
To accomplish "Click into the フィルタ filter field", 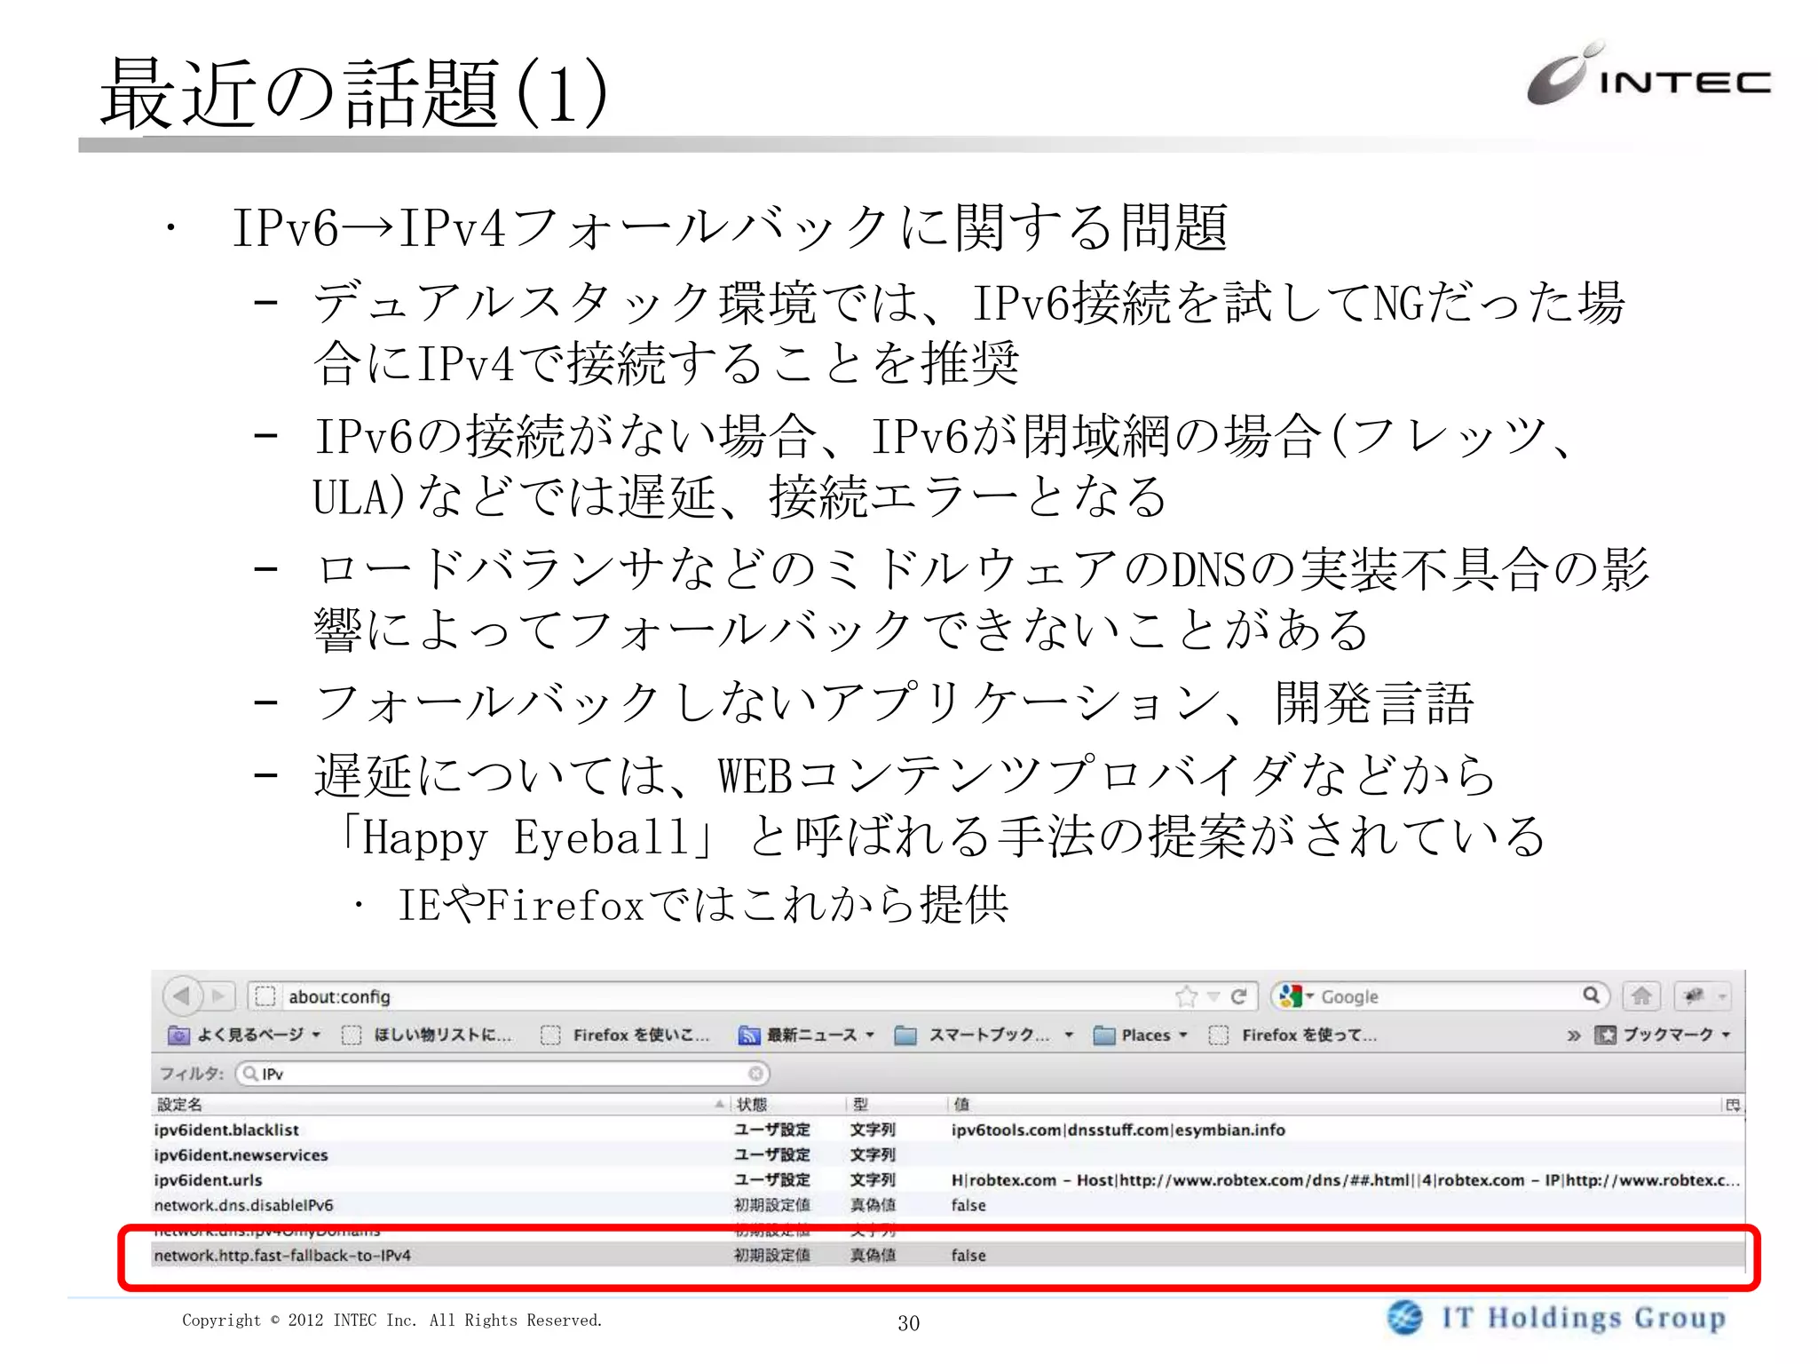I will [x=502, y=1074].
